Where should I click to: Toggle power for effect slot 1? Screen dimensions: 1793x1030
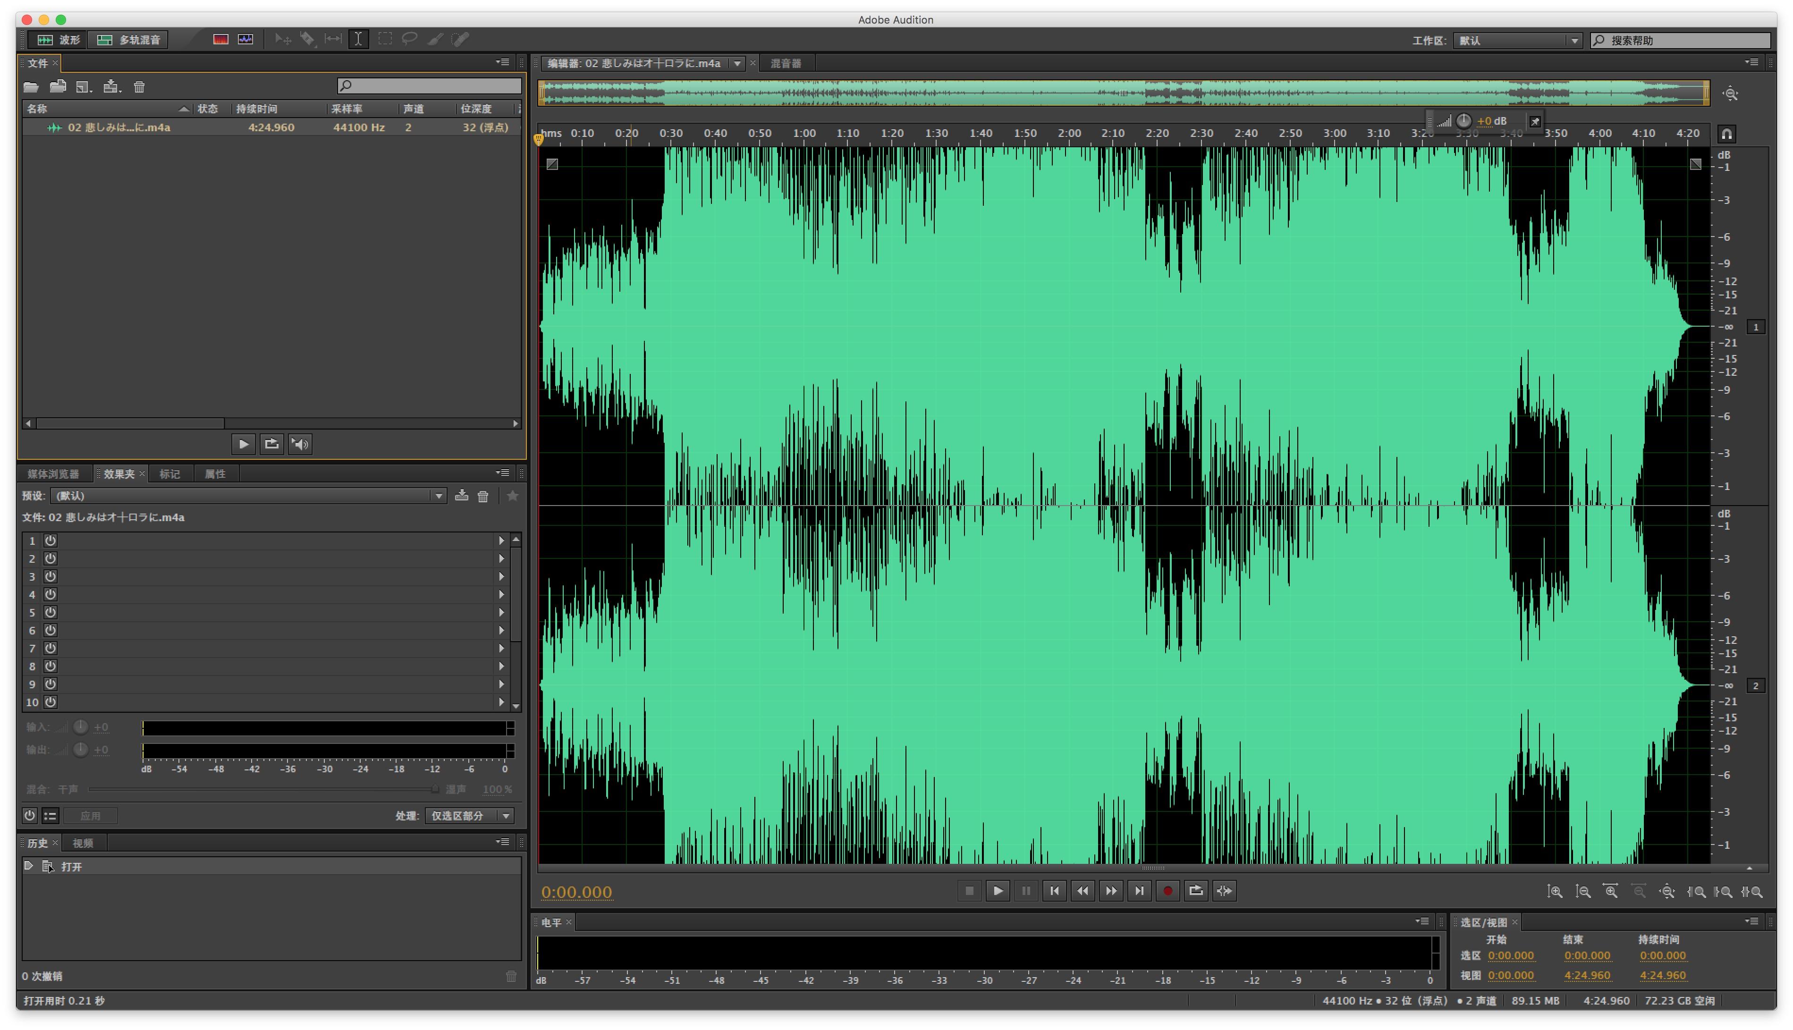coord(50,540)
